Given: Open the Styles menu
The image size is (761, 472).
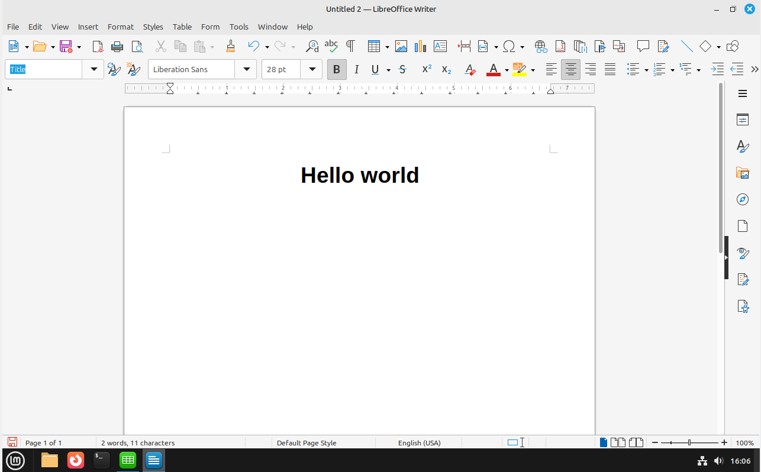Looking at the screenshot, I should coord(153,27).
